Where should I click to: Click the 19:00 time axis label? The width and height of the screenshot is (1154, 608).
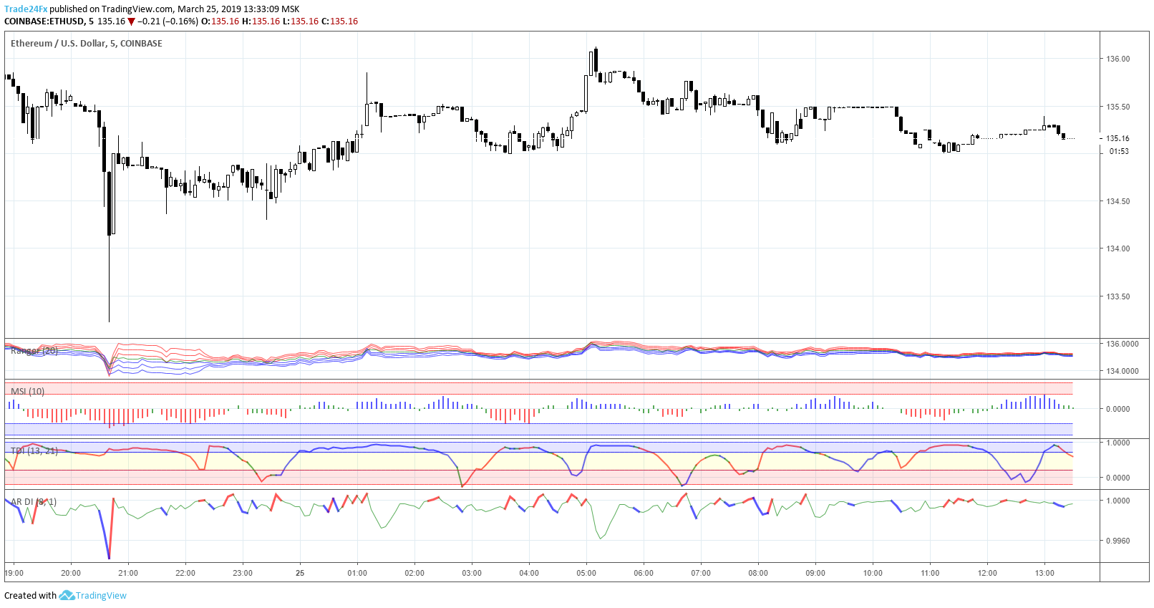click(14, 573)
